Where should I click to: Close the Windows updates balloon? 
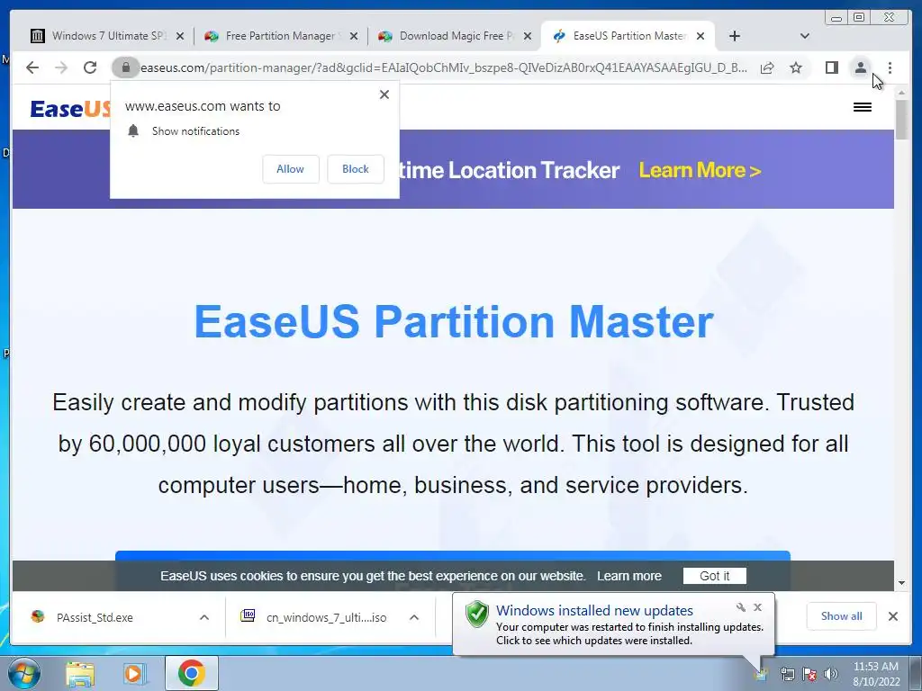(757, 607)
